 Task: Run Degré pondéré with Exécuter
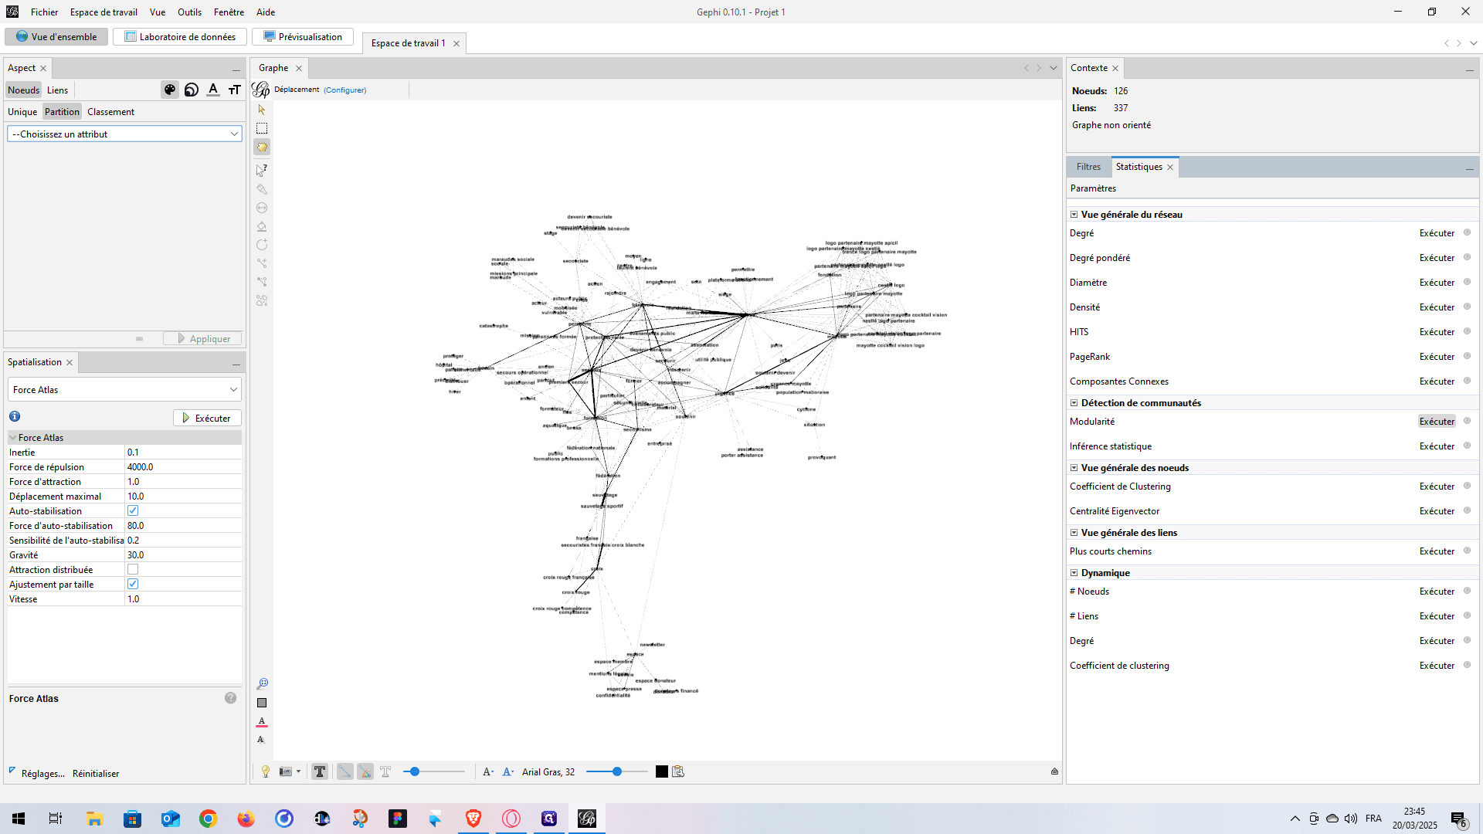point(1437,257)
